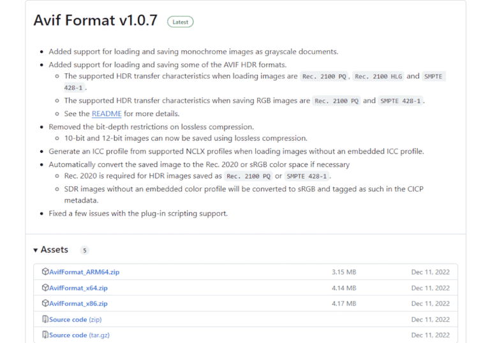Click the Assets count badge showing 5
This screenshot has height=343, width=490.
click(x=84, y=251)
